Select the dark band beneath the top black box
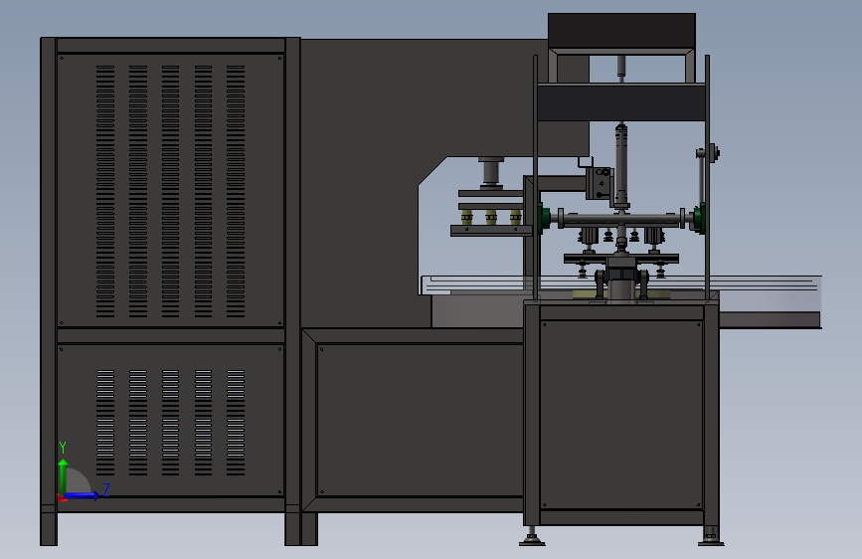Screen dimensions: 862x559 (621, 102)
